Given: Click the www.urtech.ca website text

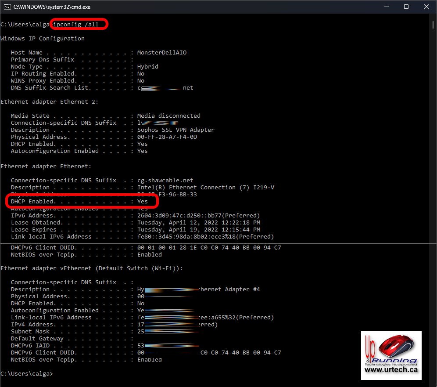Looking at the screenshot, I should [x=391, y=370].
